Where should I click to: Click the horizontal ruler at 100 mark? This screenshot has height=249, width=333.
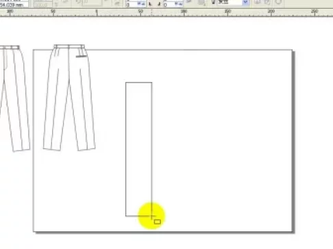pyautogui.click(x=184, y=12)
